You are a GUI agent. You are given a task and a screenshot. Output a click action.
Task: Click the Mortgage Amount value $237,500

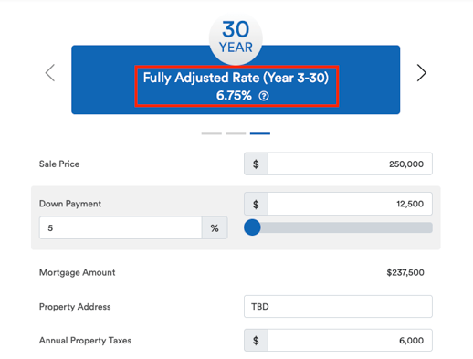pyautogui.click(x=405, y=272)
